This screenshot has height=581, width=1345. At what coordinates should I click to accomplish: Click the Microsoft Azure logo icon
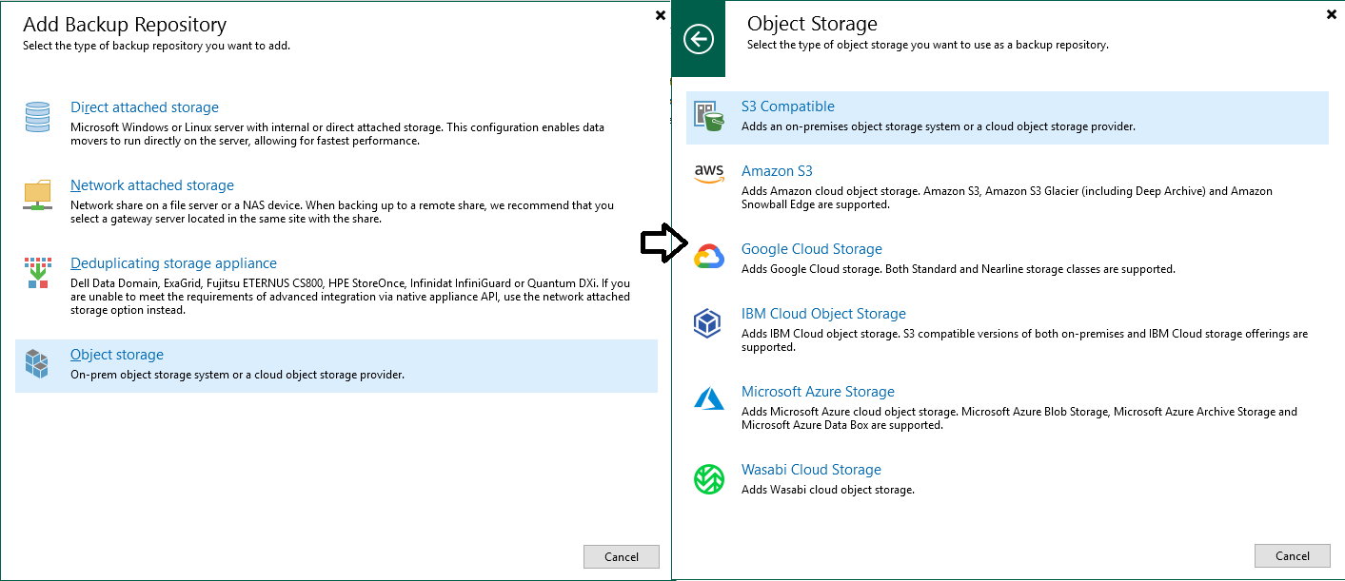coord(709,399)
